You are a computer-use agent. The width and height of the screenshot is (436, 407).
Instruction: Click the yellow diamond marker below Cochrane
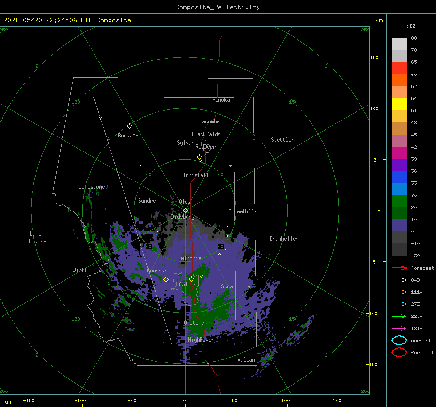click(166, 279)
